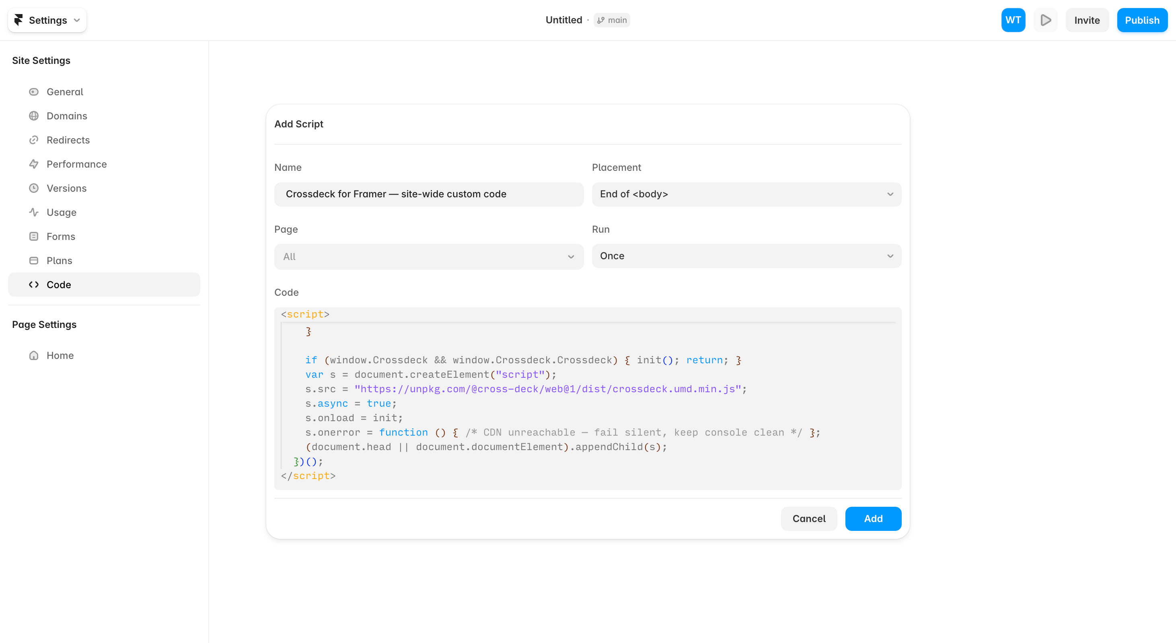Click the Invite button

coord(1087,20)
